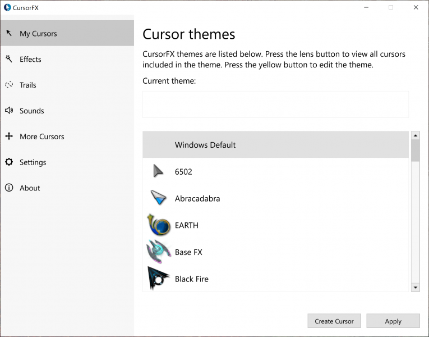Open the Sounds section

pos(67,111)
